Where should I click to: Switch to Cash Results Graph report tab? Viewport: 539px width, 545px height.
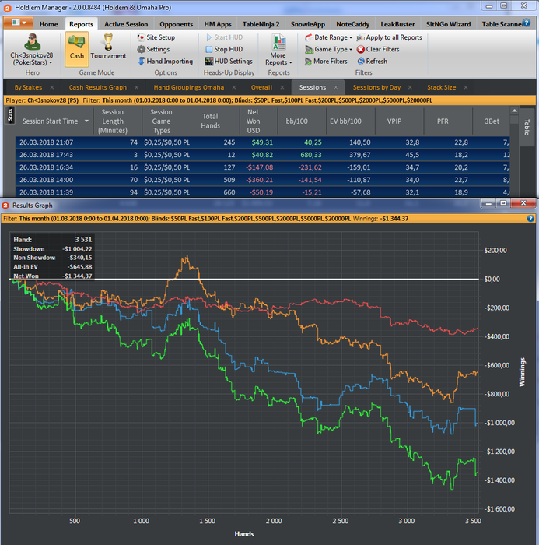(x=97, y=87)
